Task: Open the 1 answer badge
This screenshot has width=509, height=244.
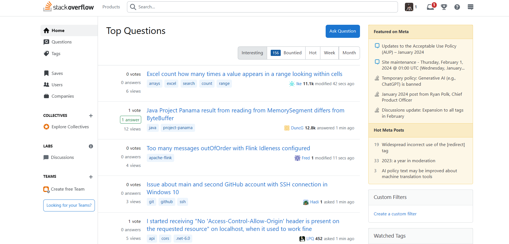Action: [x=131, y=120]
